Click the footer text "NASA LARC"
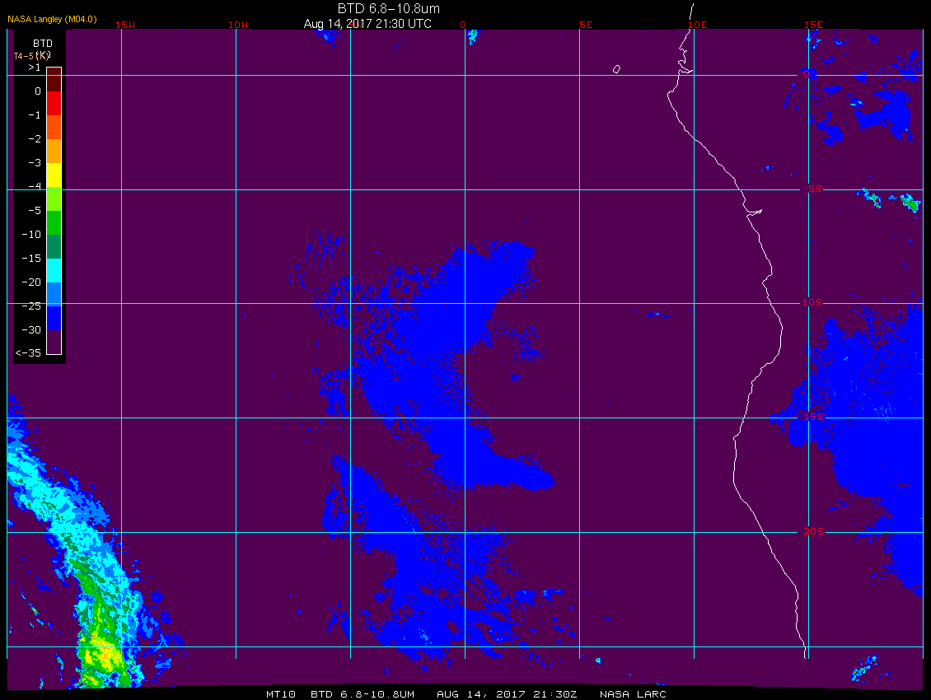 click(x=633, y=694)
